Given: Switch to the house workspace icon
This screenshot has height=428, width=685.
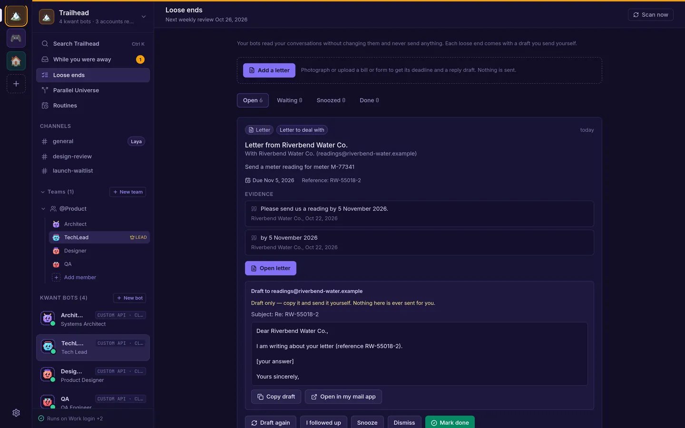Looking at the screenshot, I should (x=16, y=61).
